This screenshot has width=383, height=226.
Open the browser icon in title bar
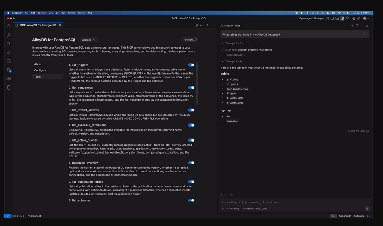point(354,18)
